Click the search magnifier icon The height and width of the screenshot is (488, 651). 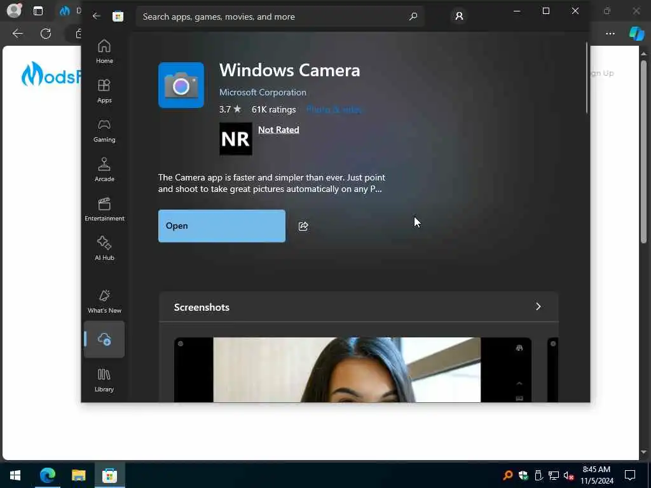click(x=413, y=16)
